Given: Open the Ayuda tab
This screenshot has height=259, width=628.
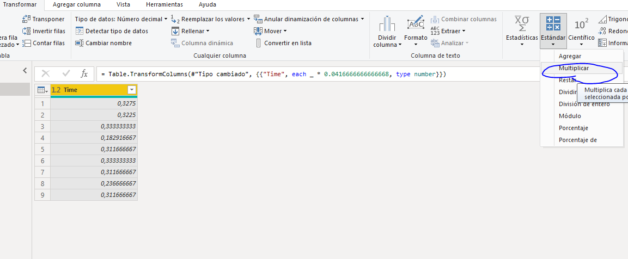Looking at the screenshot, I should (208, 5).
